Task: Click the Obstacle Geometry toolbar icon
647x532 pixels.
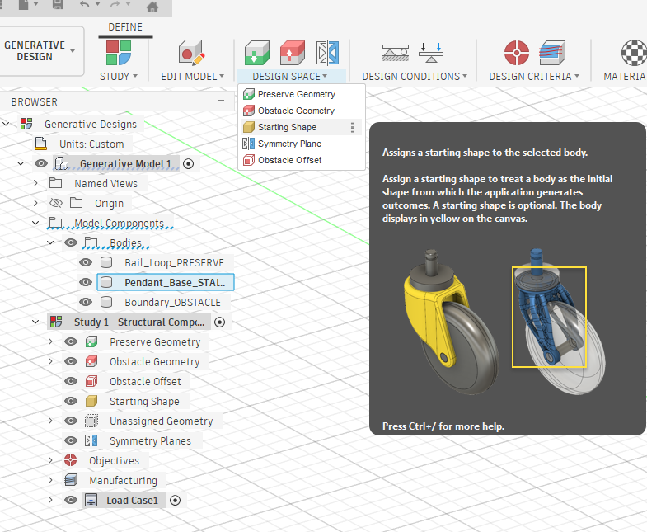Action: (x=292, y=53)
